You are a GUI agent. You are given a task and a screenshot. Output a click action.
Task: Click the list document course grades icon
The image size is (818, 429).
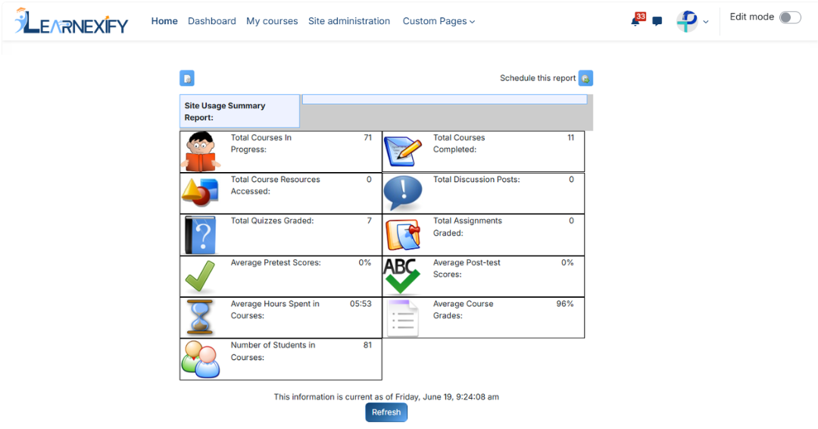403,318
